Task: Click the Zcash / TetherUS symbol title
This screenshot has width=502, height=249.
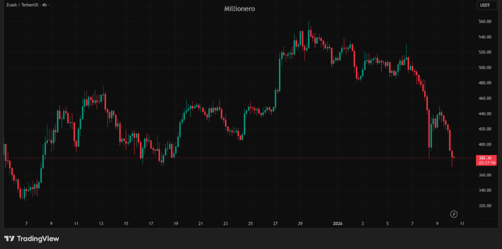Action: [x=24, y=5]
